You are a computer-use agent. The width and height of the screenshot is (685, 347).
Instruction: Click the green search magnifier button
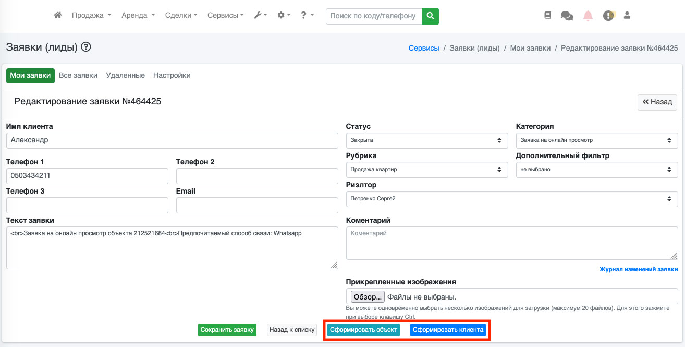click(x=430, y=16)
